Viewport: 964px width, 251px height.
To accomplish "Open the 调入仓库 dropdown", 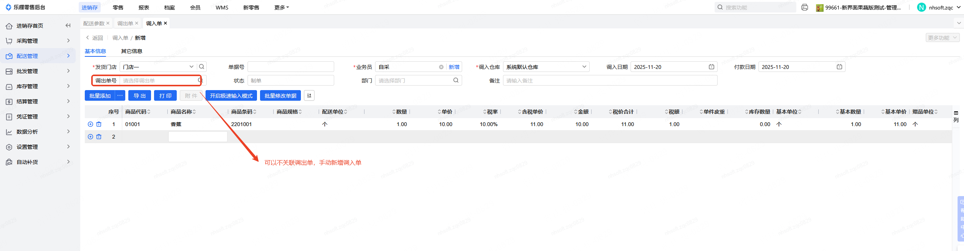I will point(584,67).
